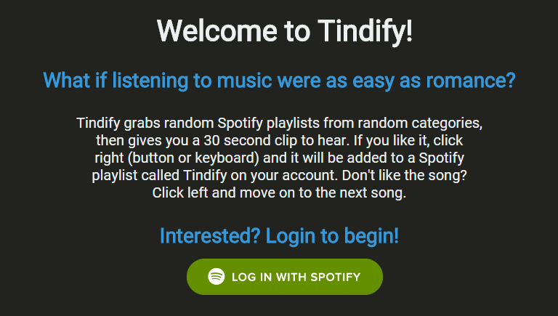Click the word SPOTIFY on the green button
The height and width of the screenshot is (316, 558).
pos(336,277)
